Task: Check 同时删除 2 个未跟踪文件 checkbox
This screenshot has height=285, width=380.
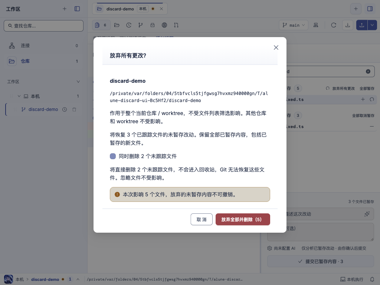Action: 113,156
